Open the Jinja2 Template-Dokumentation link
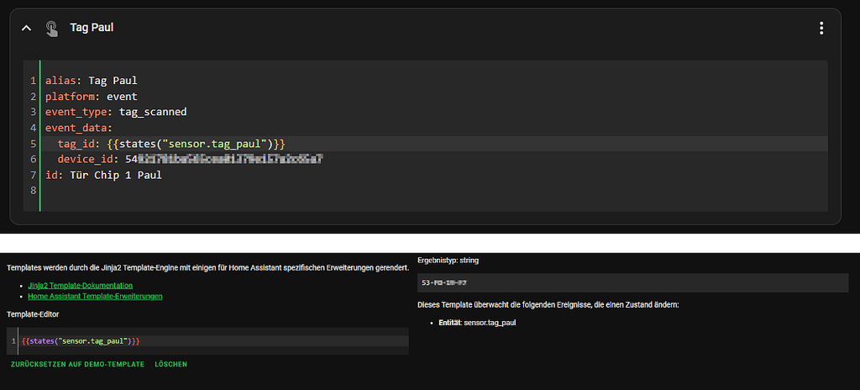This screenshot has width=860, height=390. click(x=80, y=286)
